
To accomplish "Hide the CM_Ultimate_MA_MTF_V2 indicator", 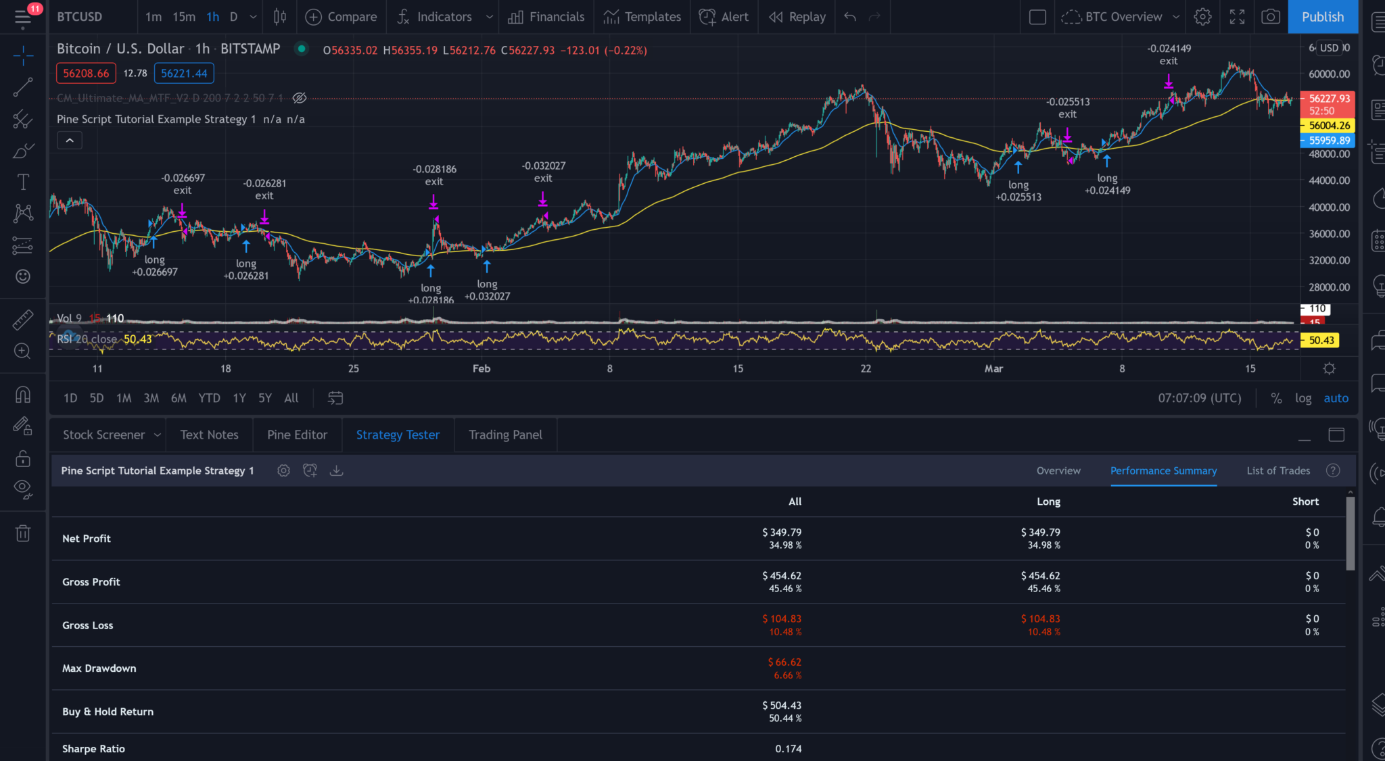I will pos(300,97).
